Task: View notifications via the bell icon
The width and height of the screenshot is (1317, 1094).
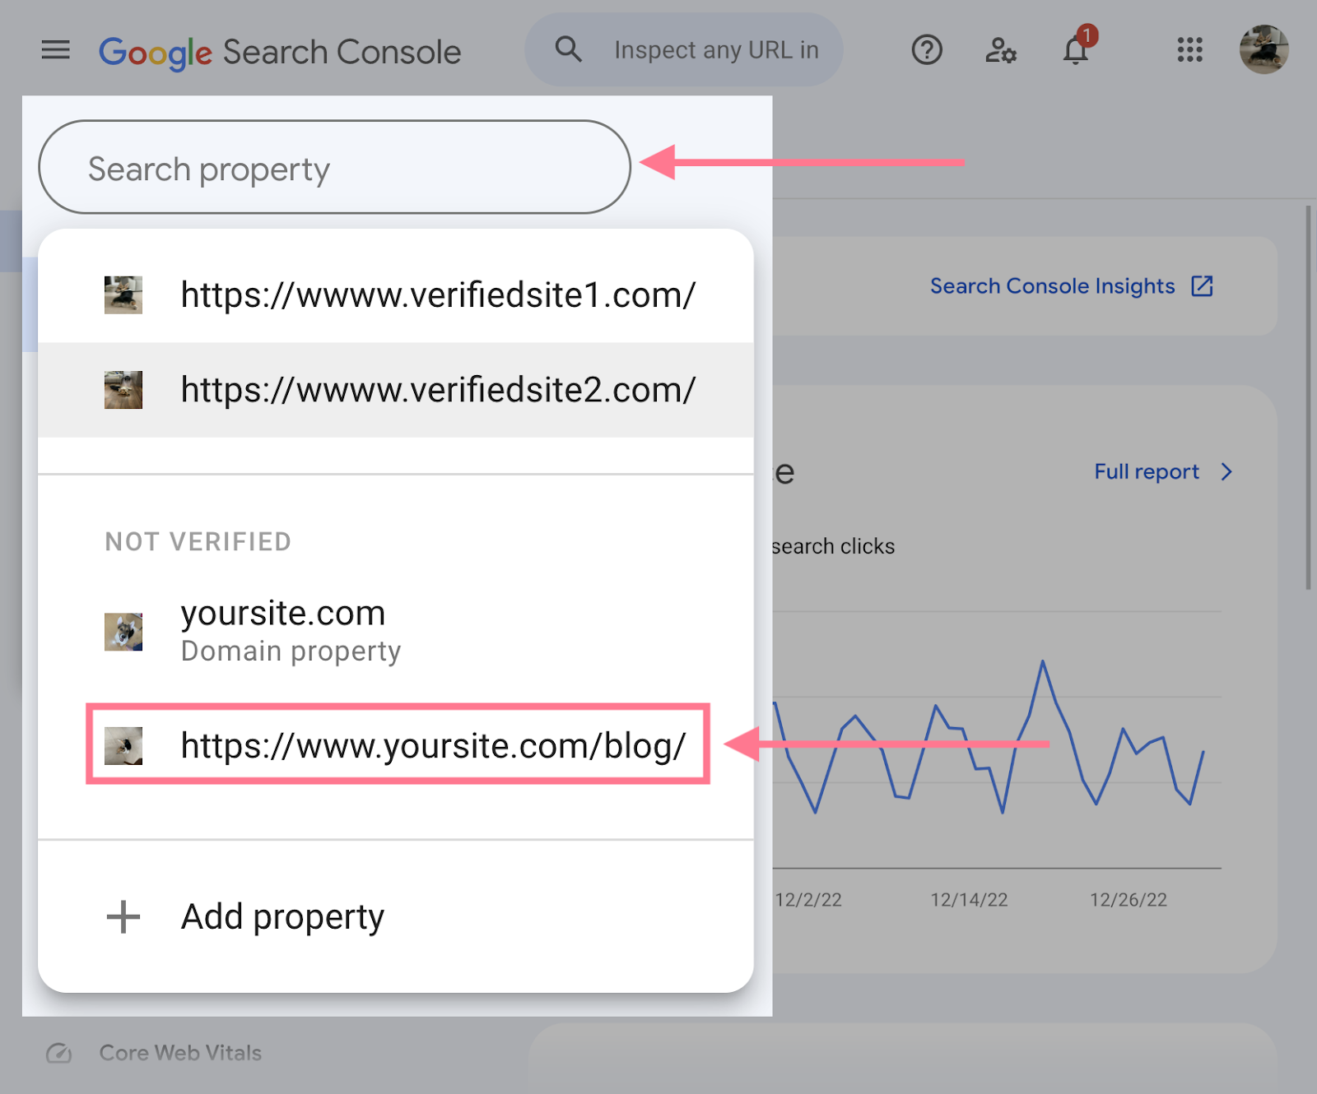Action: click(x=1074, y=51)
